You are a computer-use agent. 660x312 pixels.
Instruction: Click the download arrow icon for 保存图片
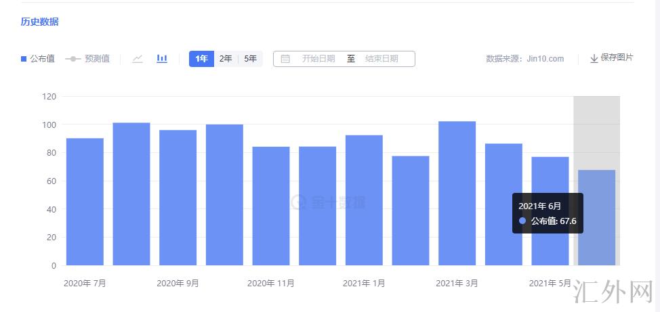tap(594, 59)
